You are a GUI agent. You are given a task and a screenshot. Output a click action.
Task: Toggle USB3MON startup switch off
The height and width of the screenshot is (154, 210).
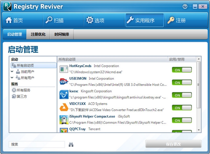182,83
